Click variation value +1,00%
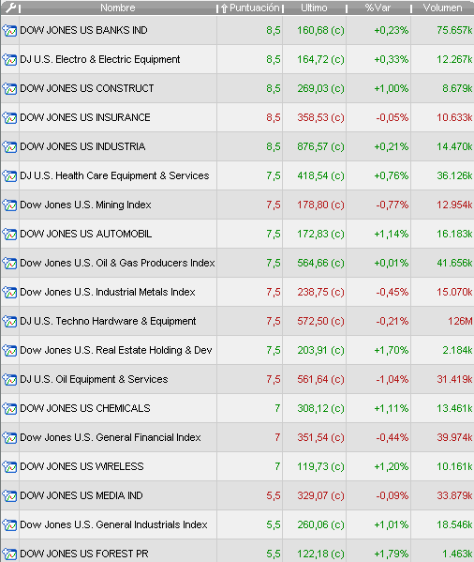The width and height of the screenshot is (474, 562). click(392, 88)
